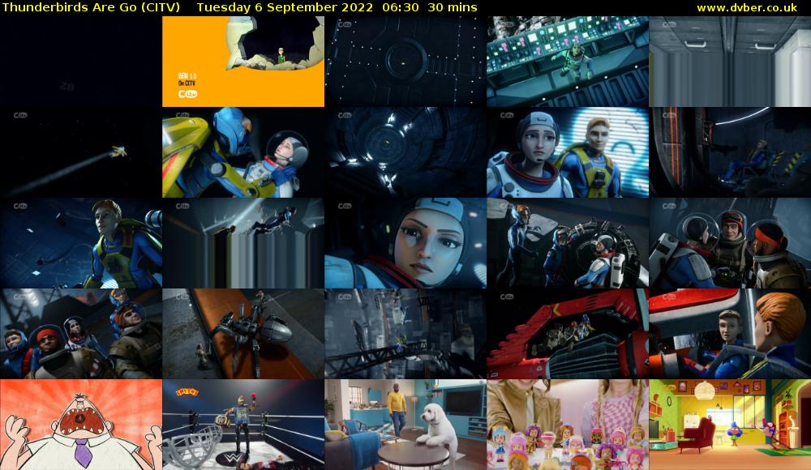Open the www.dvber.co.uk link
811x470 pixels.
coord(747,7)
